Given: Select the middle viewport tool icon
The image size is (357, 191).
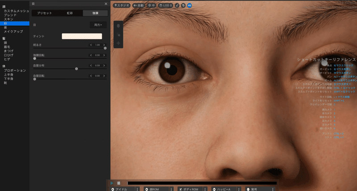Looking at the screenshot, I should [118, 35].
